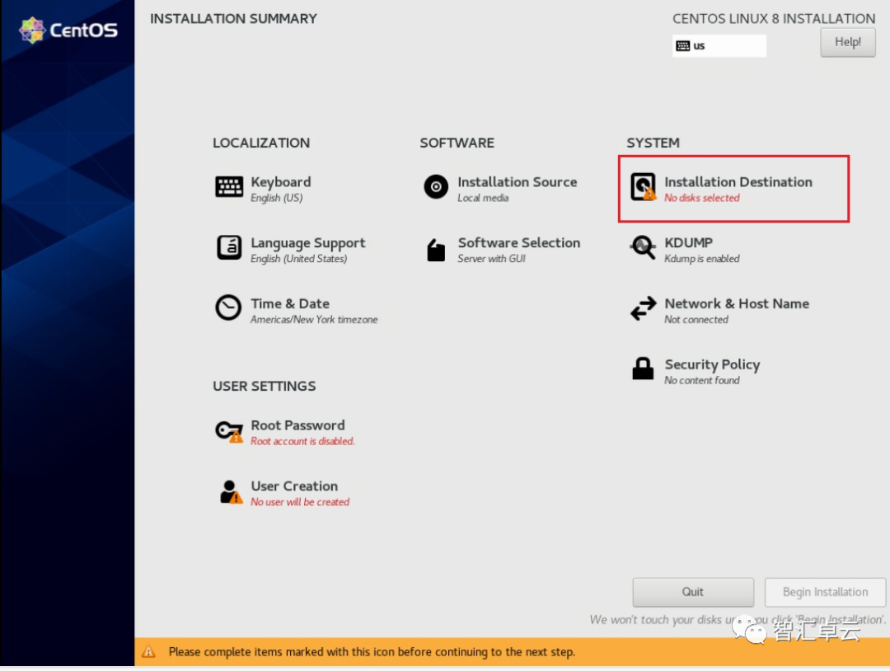The height and width of the screenshot is (671, 890).
Task: Open Software Selection label
Action: click(519, 243)
